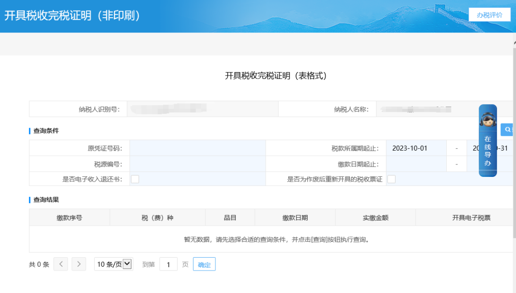The image size is (516, 293).
Task: Go to next results page arrow
Action: point(79,264)
